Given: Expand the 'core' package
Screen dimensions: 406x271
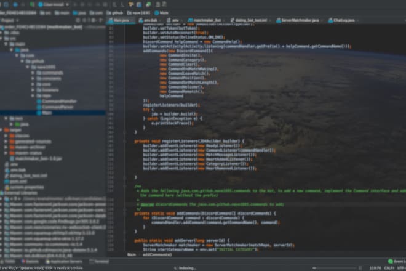Looking at the screenshot, I should 33,84.
